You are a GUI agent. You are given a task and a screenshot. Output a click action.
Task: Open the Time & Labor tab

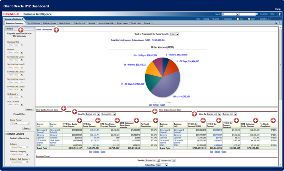[136, 23]
